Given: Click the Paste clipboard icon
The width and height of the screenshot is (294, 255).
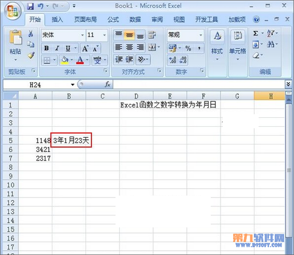Looking at the screenshot, I should pyautogui.click(x=16, y=38).
